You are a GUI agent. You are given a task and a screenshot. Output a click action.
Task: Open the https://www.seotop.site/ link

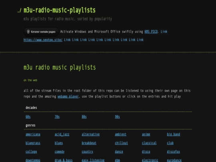[43, 40]
